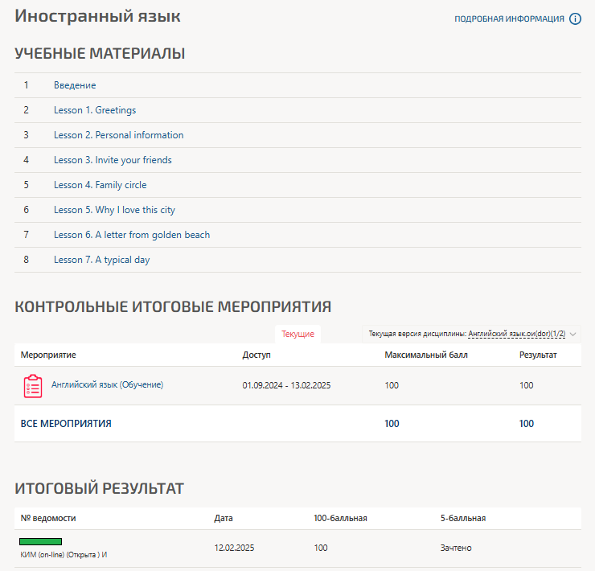
Task: Expand the discipline version dropdown chevron
Action: (573, 334)
